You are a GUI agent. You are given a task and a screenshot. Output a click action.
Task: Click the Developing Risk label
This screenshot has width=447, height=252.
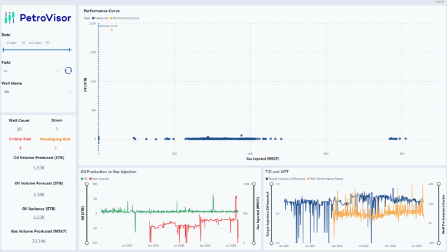coord(55,139)
